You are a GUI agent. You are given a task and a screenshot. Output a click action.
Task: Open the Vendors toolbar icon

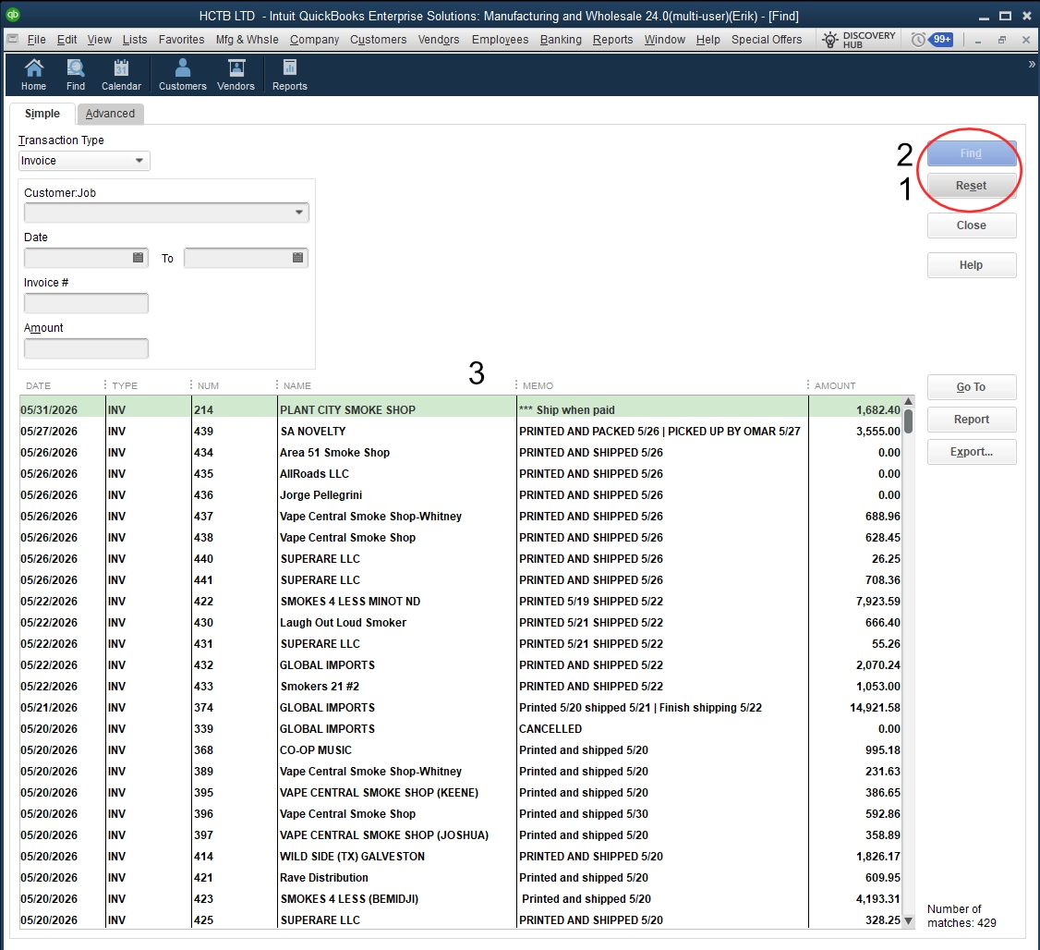(236, 74)
